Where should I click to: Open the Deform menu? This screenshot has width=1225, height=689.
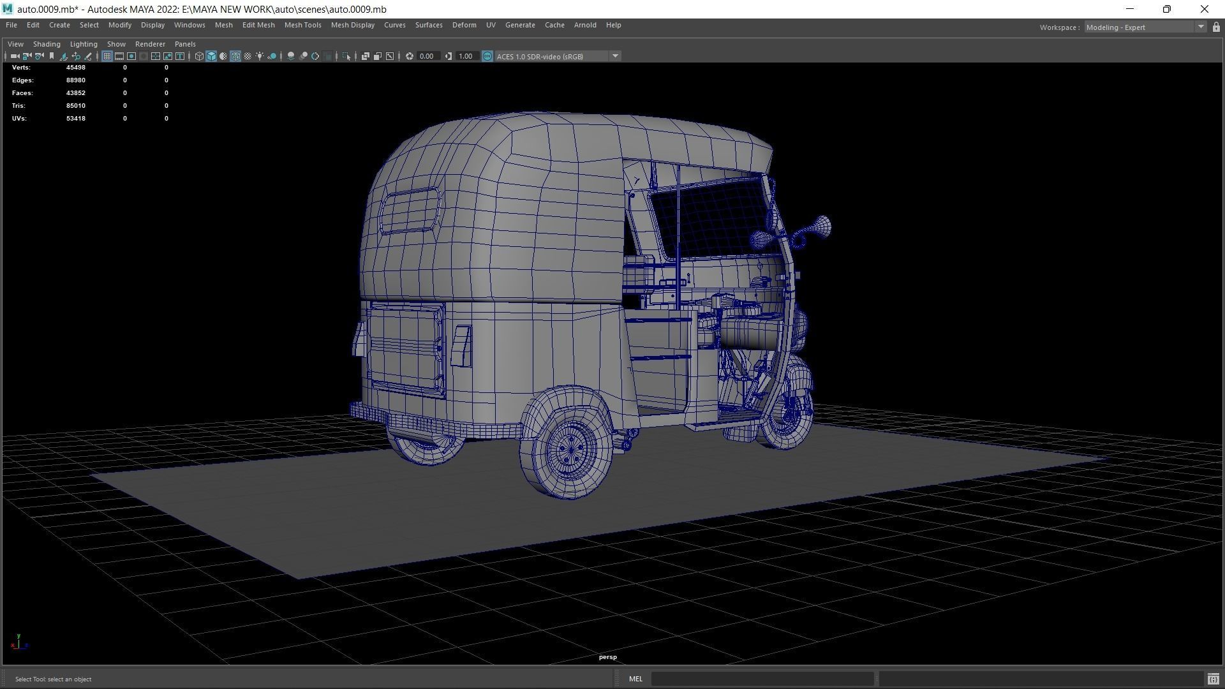tap(464, 25)
